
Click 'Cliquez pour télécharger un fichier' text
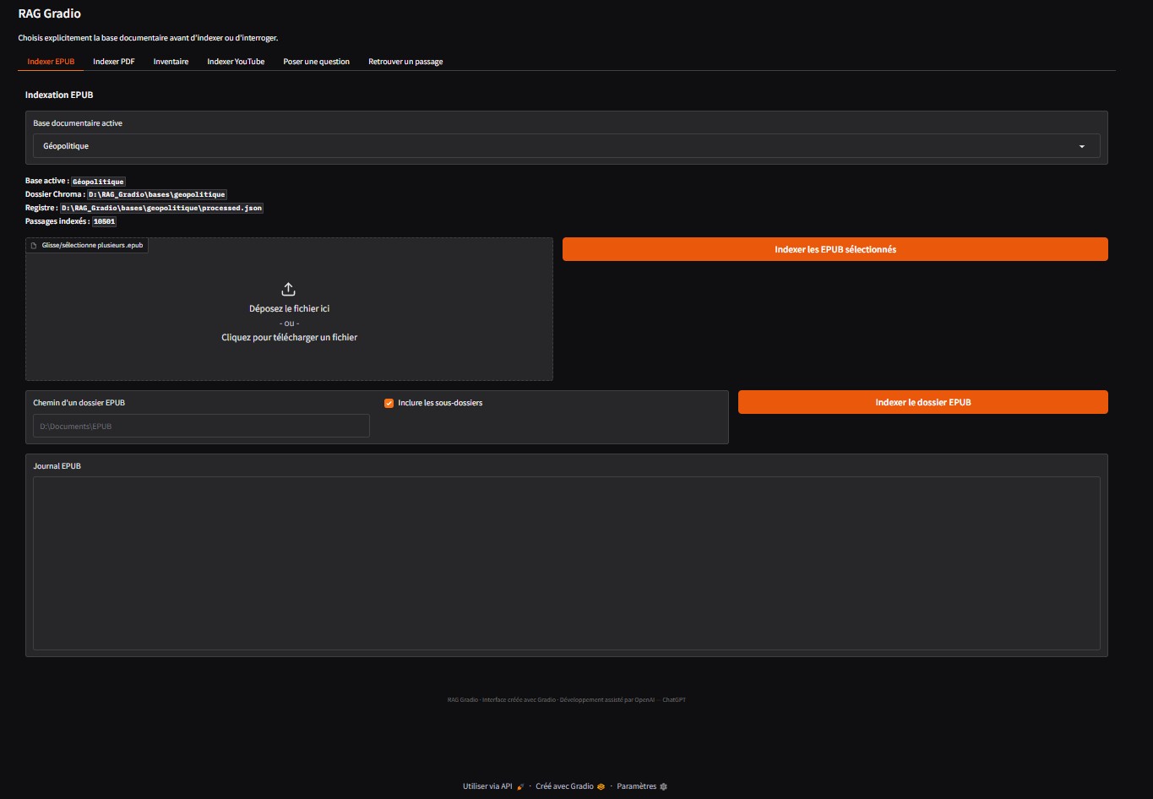point(290,337)
